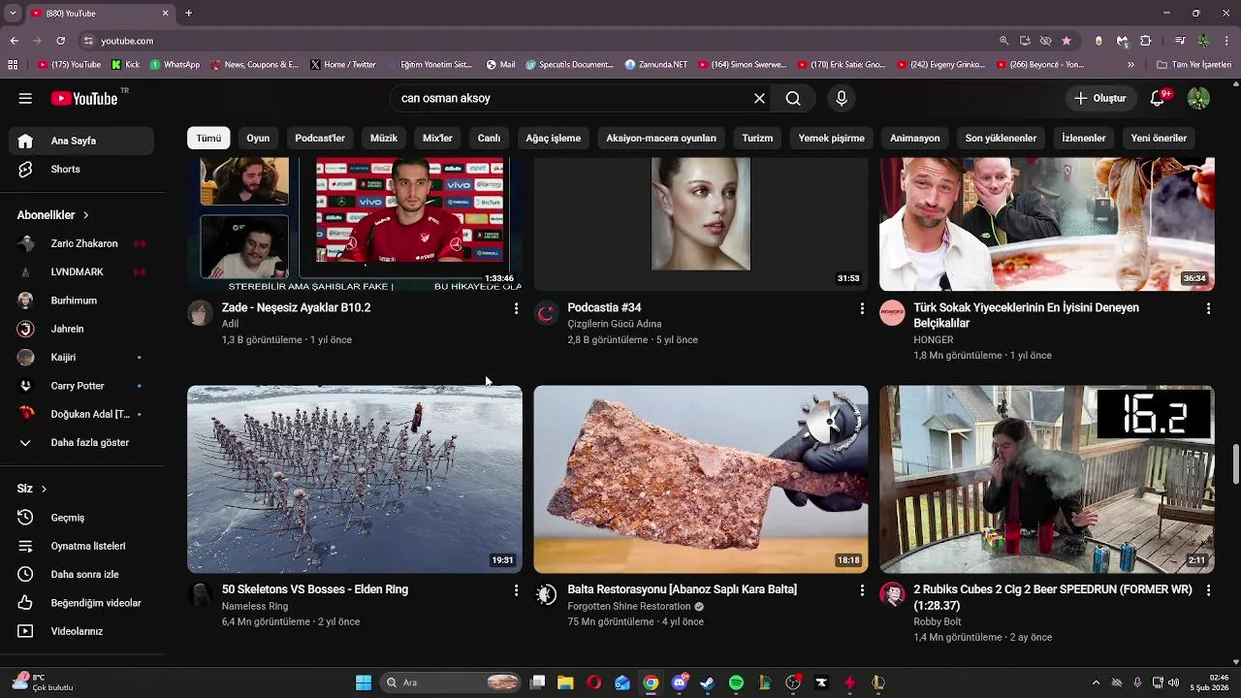Open the notifications bell
The height and width of the screenshot is (698, 1241).
pyautogui.click(x=1157, y=98)
